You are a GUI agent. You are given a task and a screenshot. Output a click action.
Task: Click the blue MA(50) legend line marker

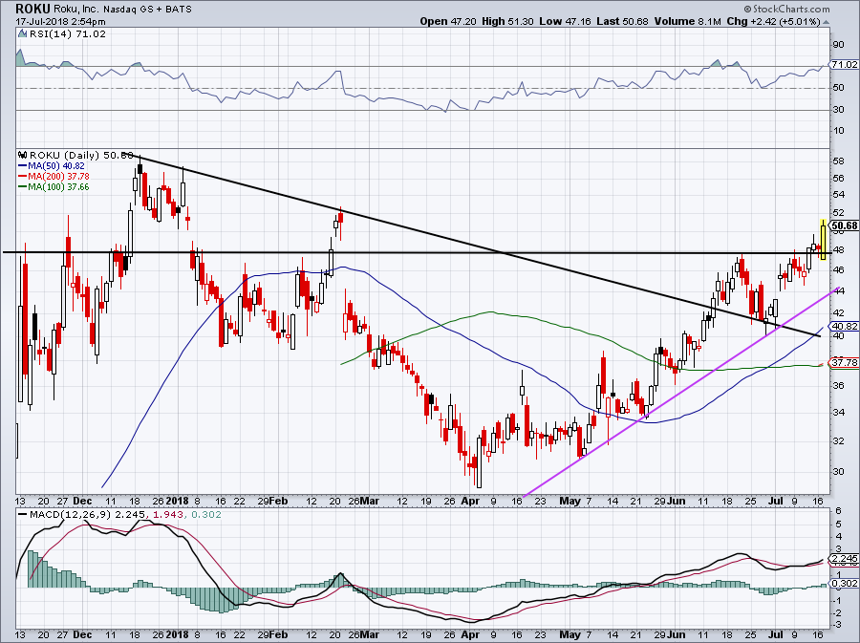pos(23,166)
